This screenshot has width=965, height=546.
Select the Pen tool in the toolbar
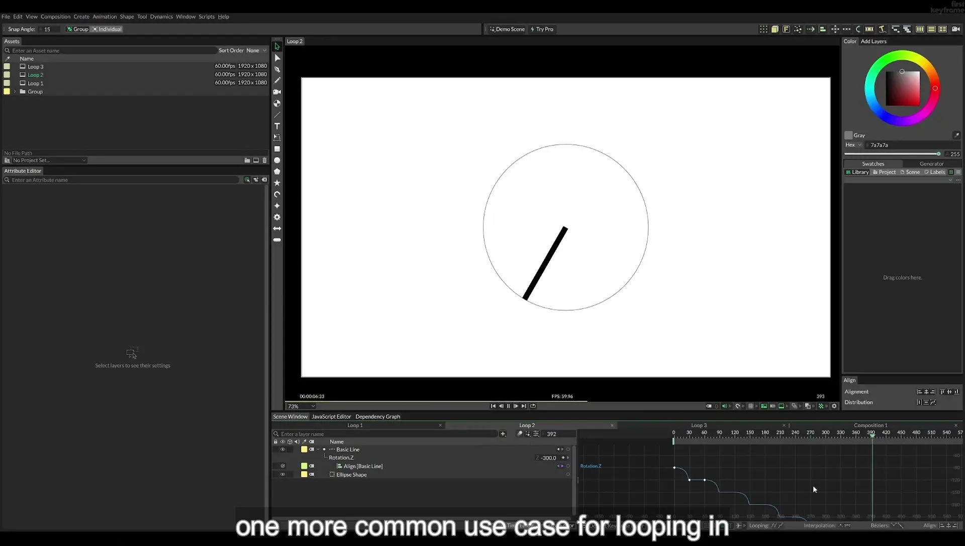click(277, 69)
